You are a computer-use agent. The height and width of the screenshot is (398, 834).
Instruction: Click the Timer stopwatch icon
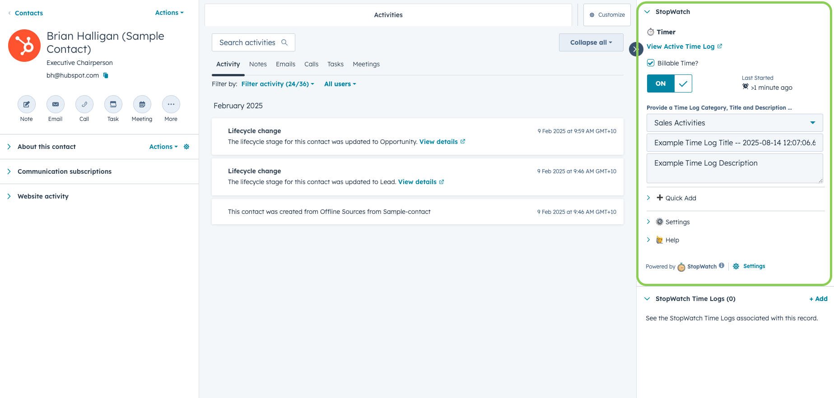tap(651, 32)
